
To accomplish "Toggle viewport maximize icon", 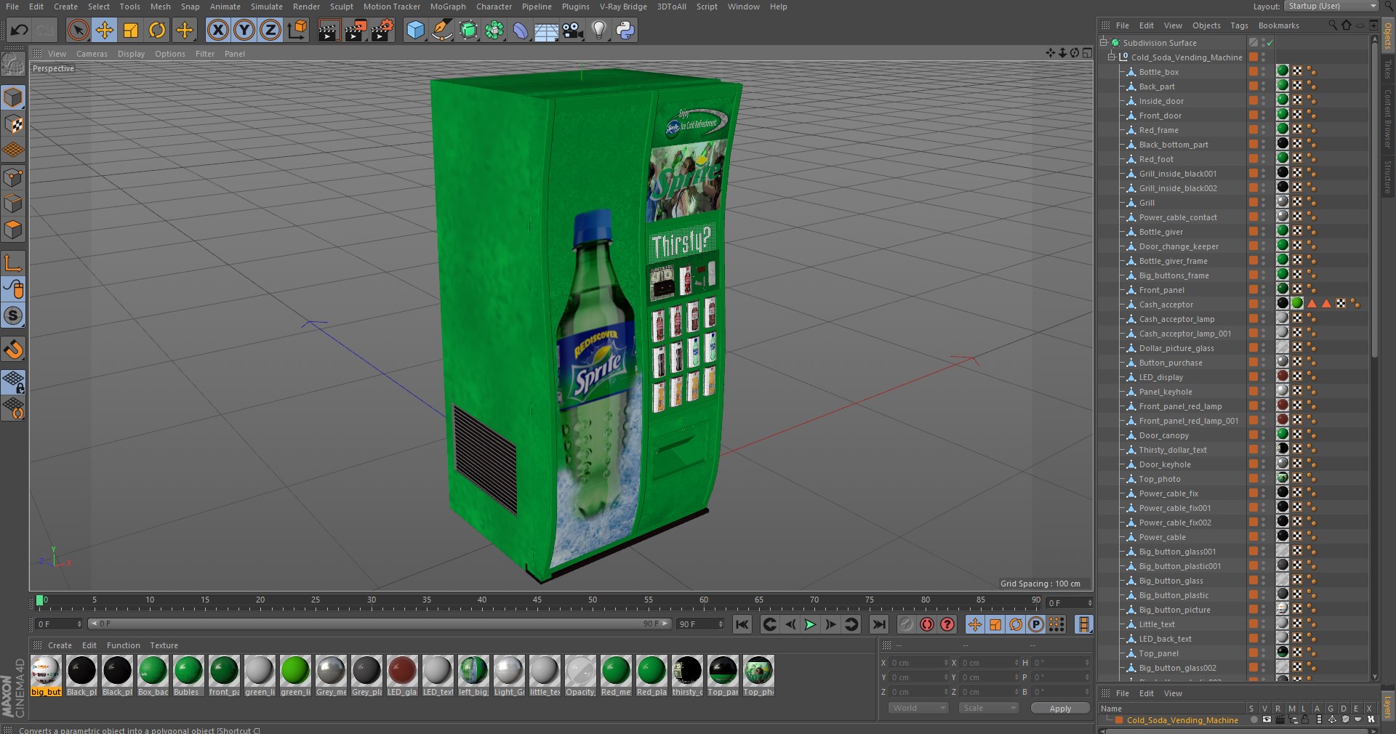I will [1087, 53].
